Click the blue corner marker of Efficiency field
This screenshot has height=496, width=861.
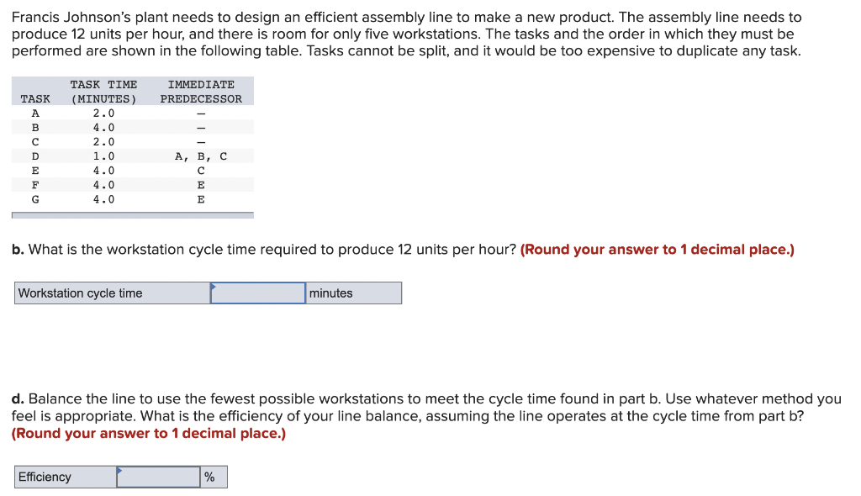119,470
